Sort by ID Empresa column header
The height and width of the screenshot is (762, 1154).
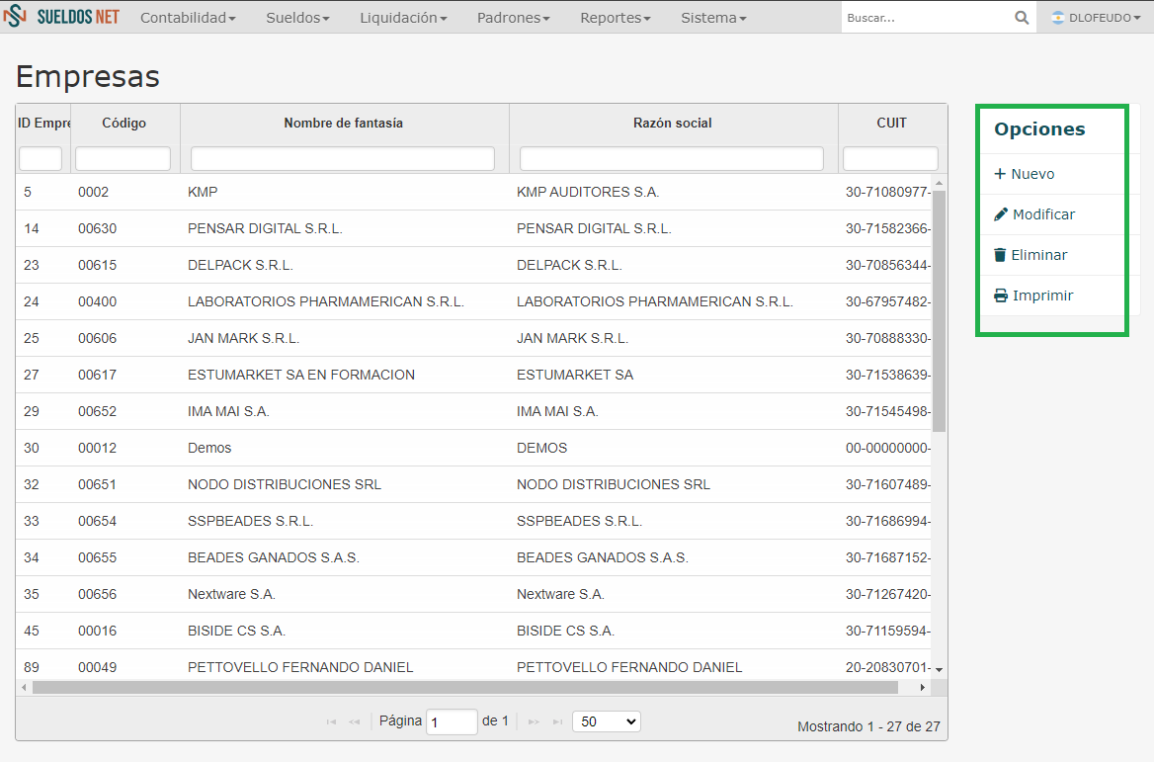coord(43,123)
